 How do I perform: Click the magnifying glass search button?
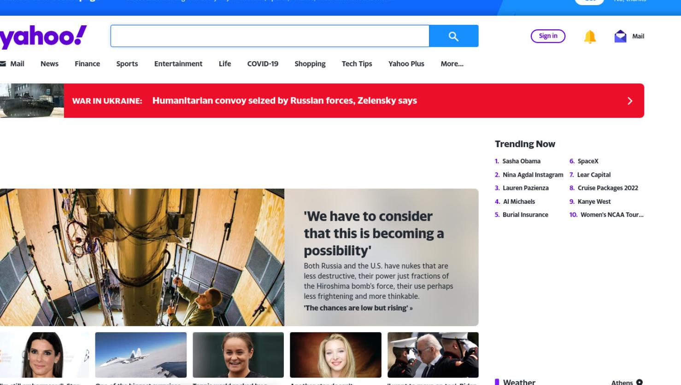(x=453, y=36)
